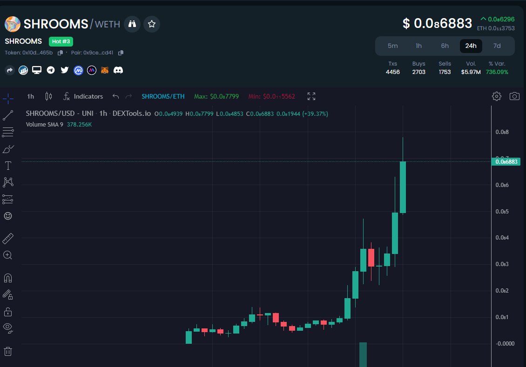
Task: Take a chart snapshot with camera icon
Action: 514,97
